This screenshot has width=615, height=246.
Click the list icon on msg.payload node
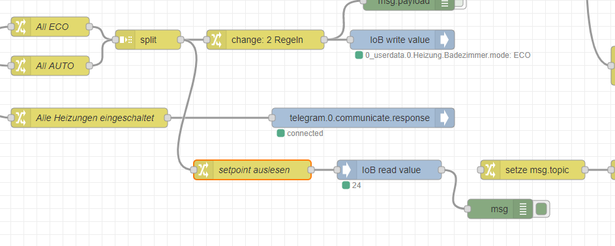pyautogui.click(x=444, y=3)
